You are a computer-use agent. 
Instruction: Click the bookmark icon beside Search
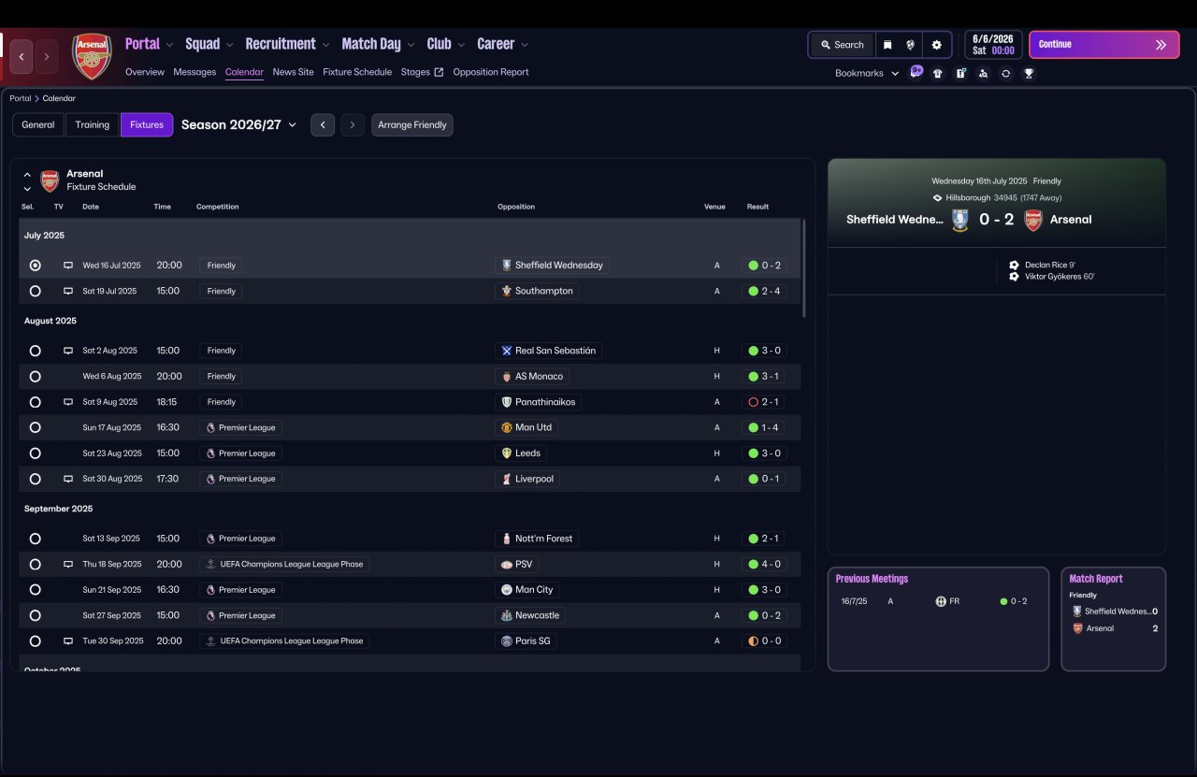coord(887,45)
